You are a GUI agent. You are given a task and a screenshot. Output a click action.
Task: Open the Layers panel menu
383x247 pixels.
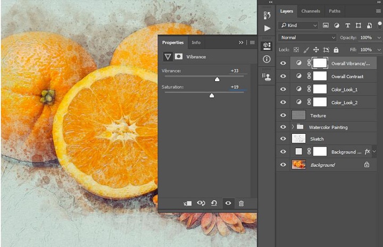tap(378, 11)
